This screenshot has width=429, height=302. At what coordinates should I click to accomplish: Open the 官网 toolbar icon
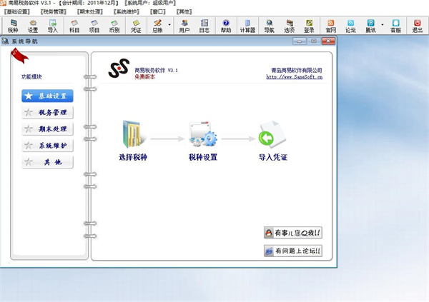pos(331,26)
